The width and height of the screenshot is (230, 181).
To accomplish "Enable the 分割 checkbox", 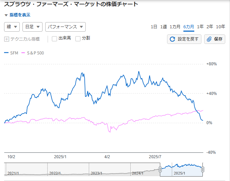I will [78, 39].
